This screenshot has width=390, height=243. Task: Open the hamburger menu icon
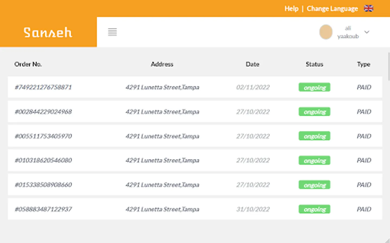tap(112, 32)
